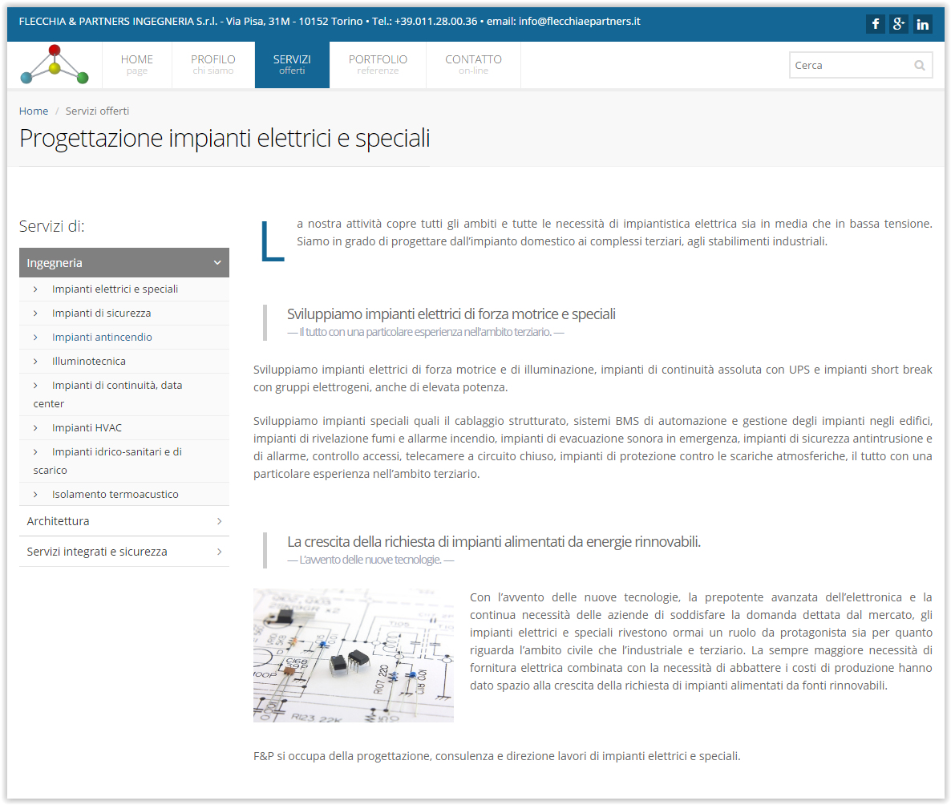Expand the Architettura section arrow
Screen dimensions: 951x805
click(x=219, y=521)
